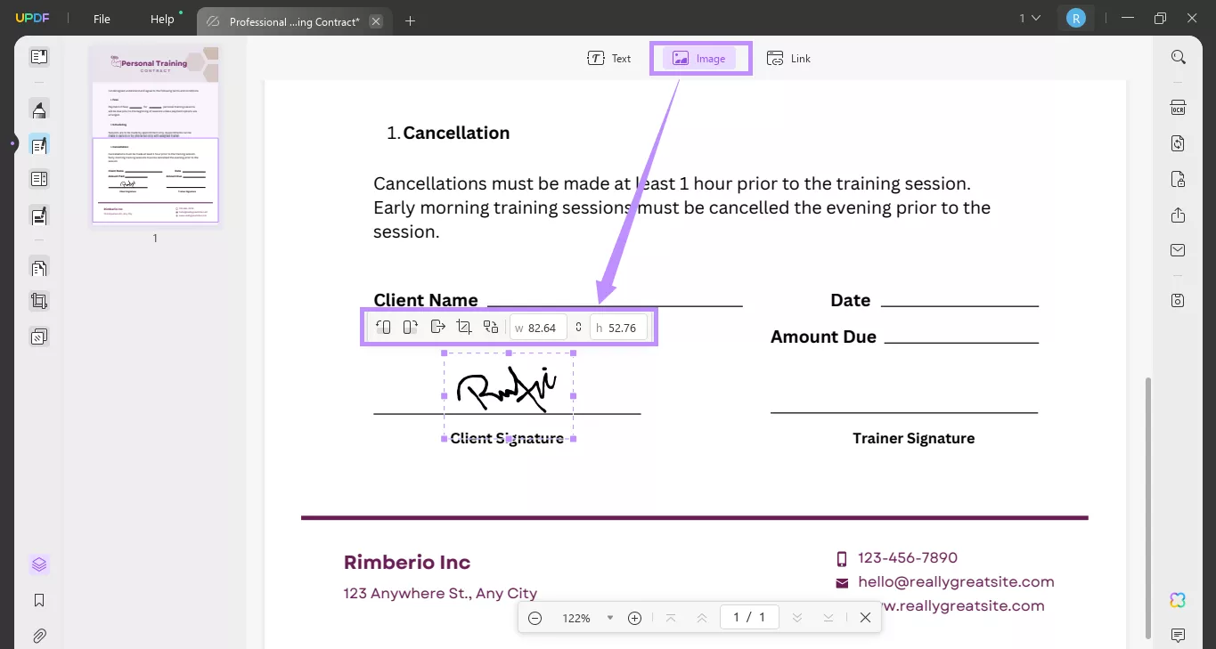
Task: Select the Comment highlighter tool
Action: [x=38, y=110]
